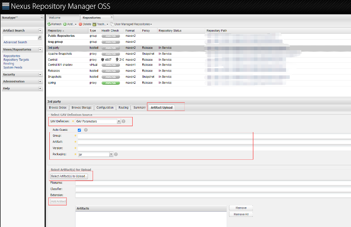Click green Analyze button for spring row
Viewport: 351px width, 227px height.
point(111,83)
